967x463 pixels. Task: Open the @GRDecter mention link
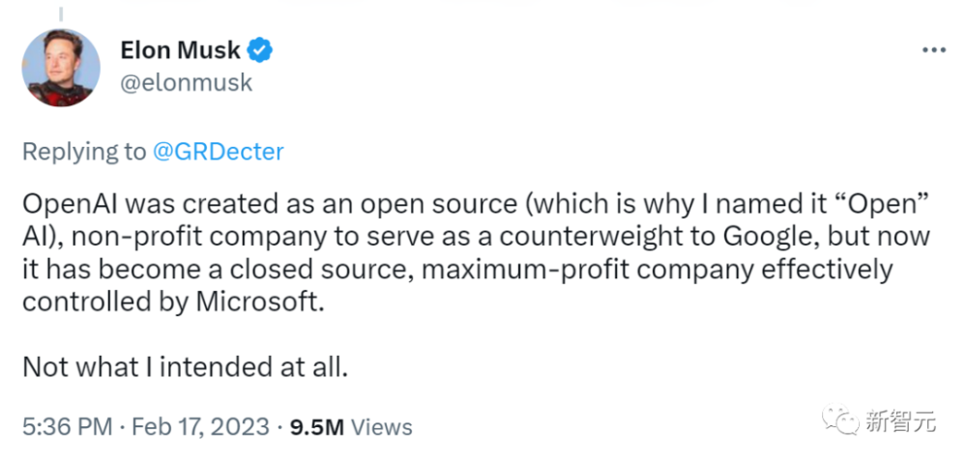tap(218, 152)
